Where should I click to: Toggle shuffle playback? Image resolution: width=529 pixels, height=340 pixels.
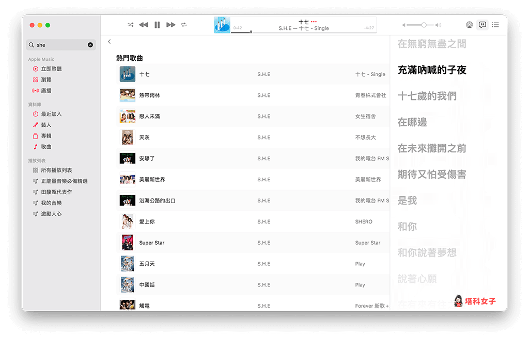pyautogui.click(x=131, y=25)
